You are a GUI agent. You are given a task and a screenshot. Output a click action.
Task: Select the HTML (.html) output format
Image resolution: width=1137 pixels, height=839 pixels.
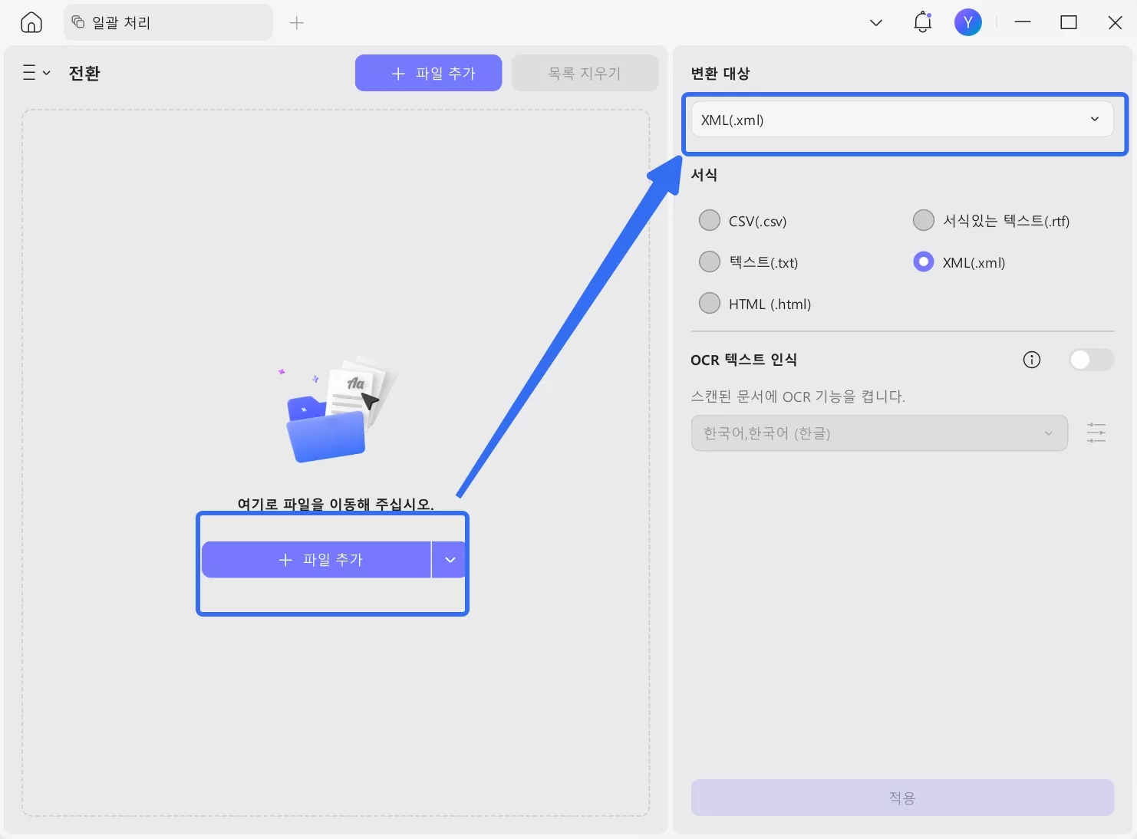[709, 303]
